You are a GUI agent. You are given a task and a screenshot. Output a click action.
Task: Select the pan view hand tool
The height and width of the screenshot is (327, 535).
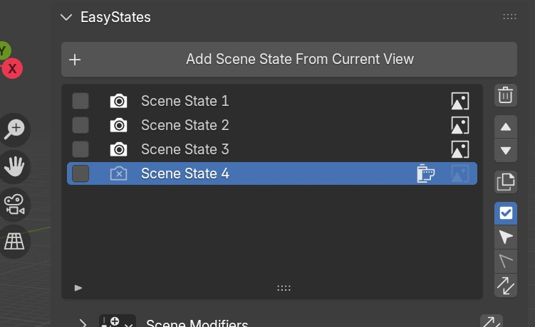click(x=14, y=167)
